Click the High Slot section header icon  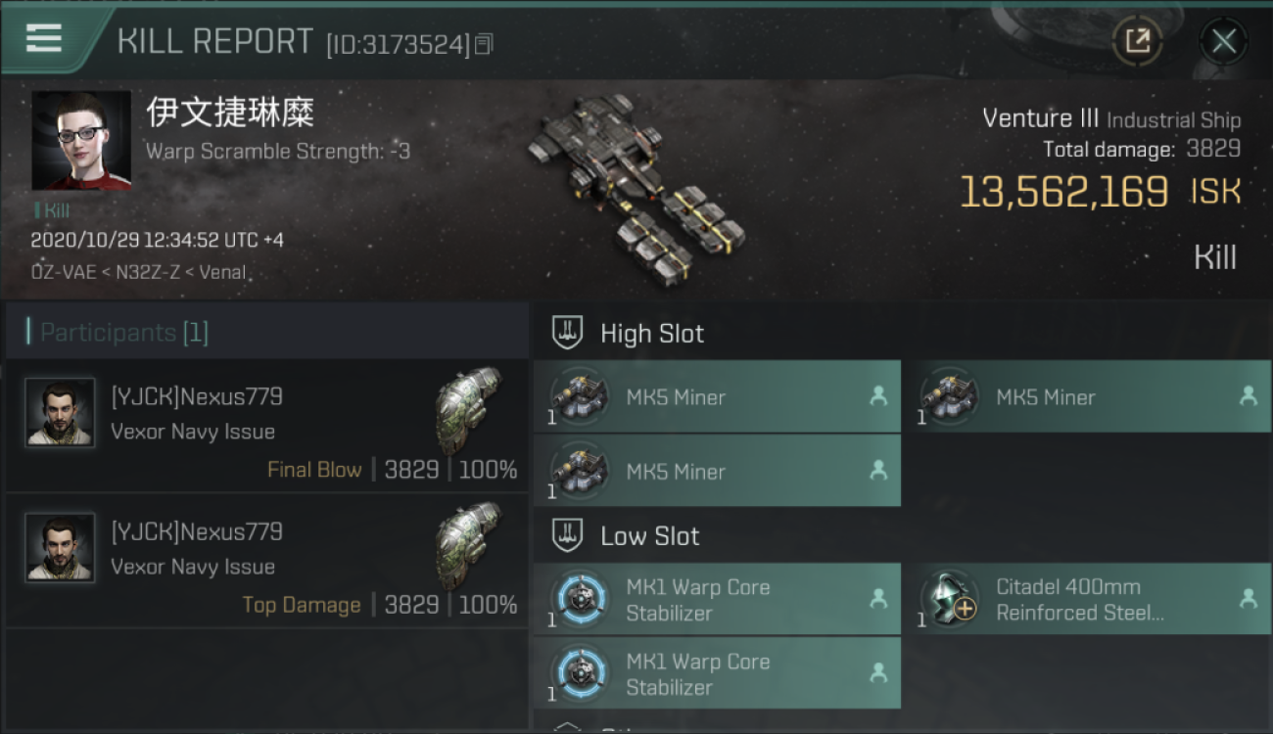pyautogui.click(x=568, y=333)
